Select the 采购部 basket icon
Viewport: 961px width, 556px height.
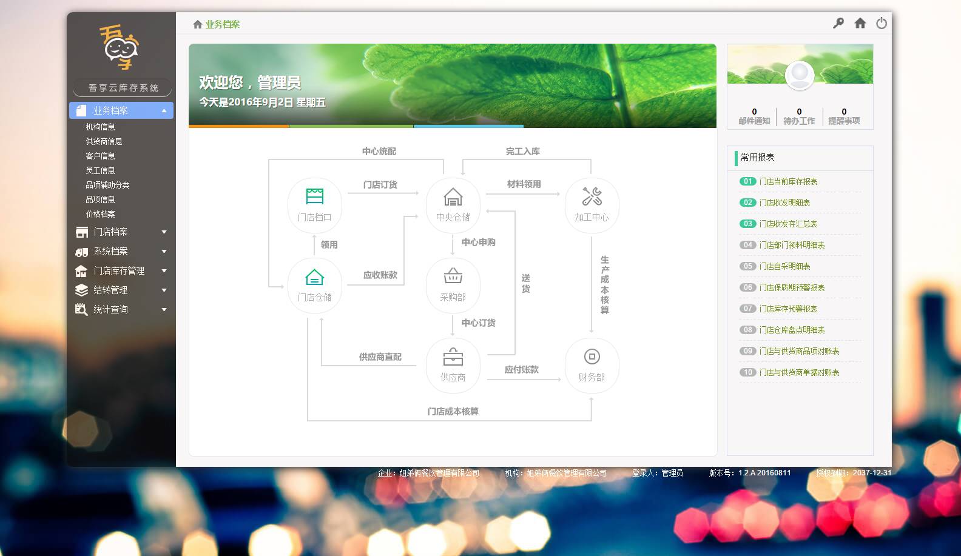(453, 276)
